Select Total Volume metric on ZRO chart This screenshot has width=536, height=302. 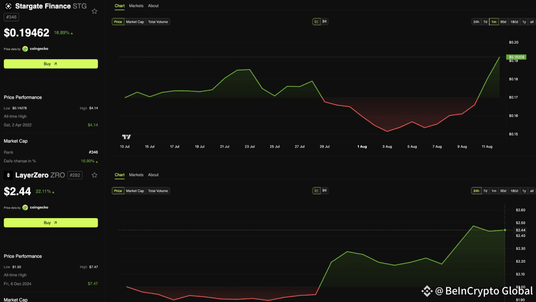coord(158,191)
